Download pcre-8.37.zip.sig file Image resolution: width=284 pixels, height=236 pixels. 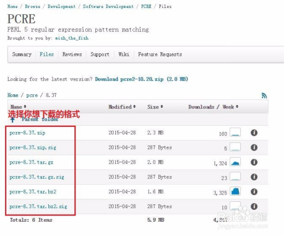(x=33, y=147)
